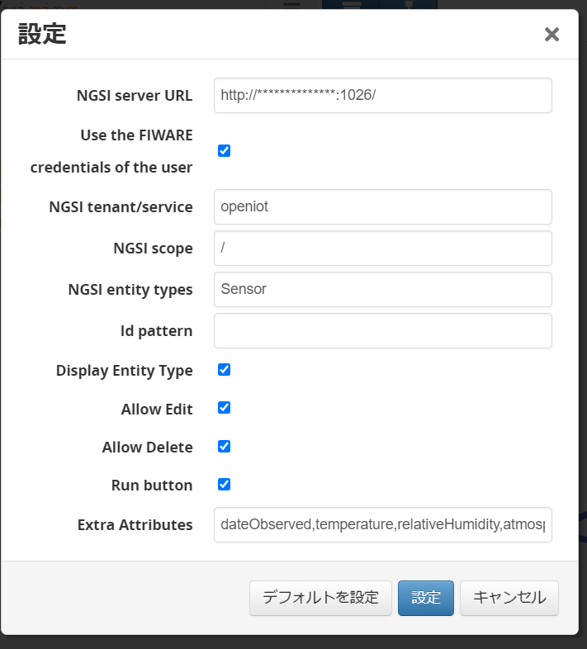
Task: Uncheck the Run button checkbox
Action: point(224,484)
